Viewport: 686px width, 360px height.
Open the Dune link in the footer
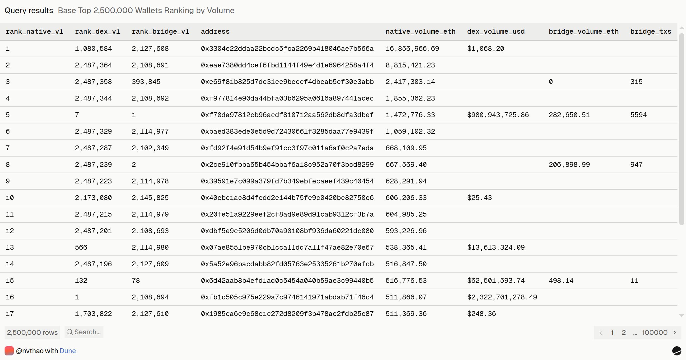tap(68, 351)
